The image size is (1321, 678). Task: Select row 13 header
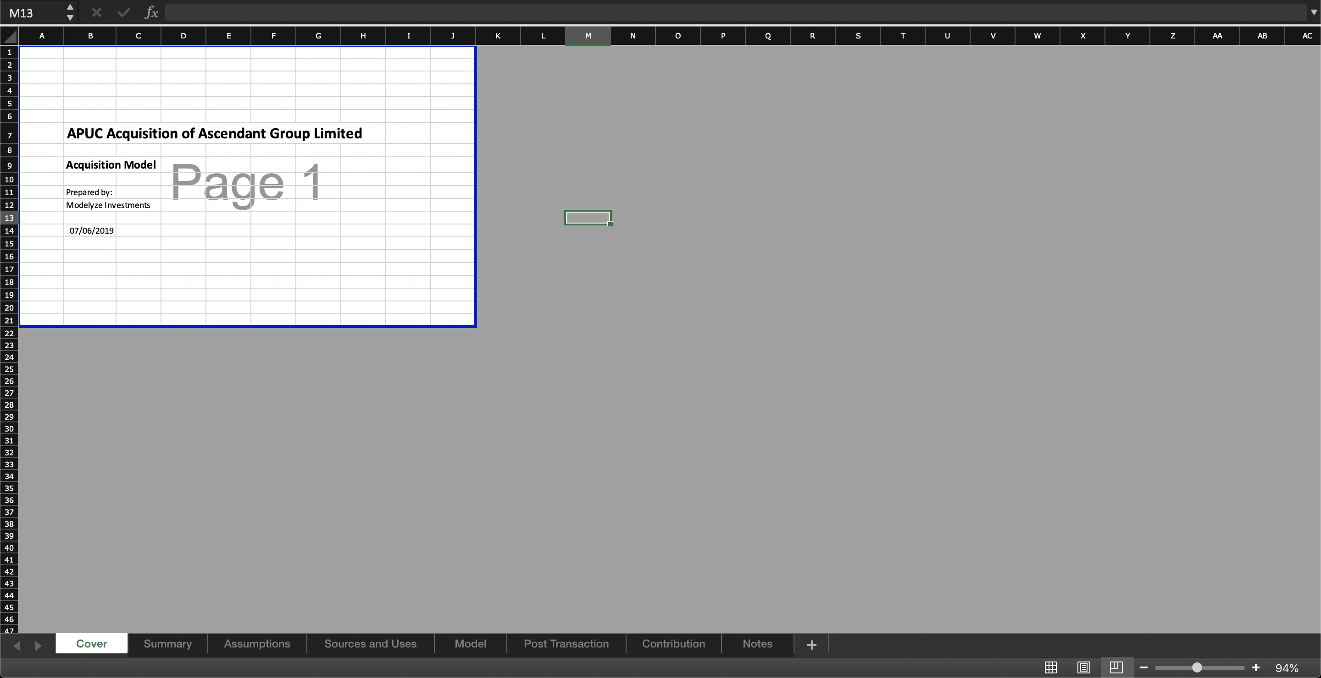click(9, 218)
